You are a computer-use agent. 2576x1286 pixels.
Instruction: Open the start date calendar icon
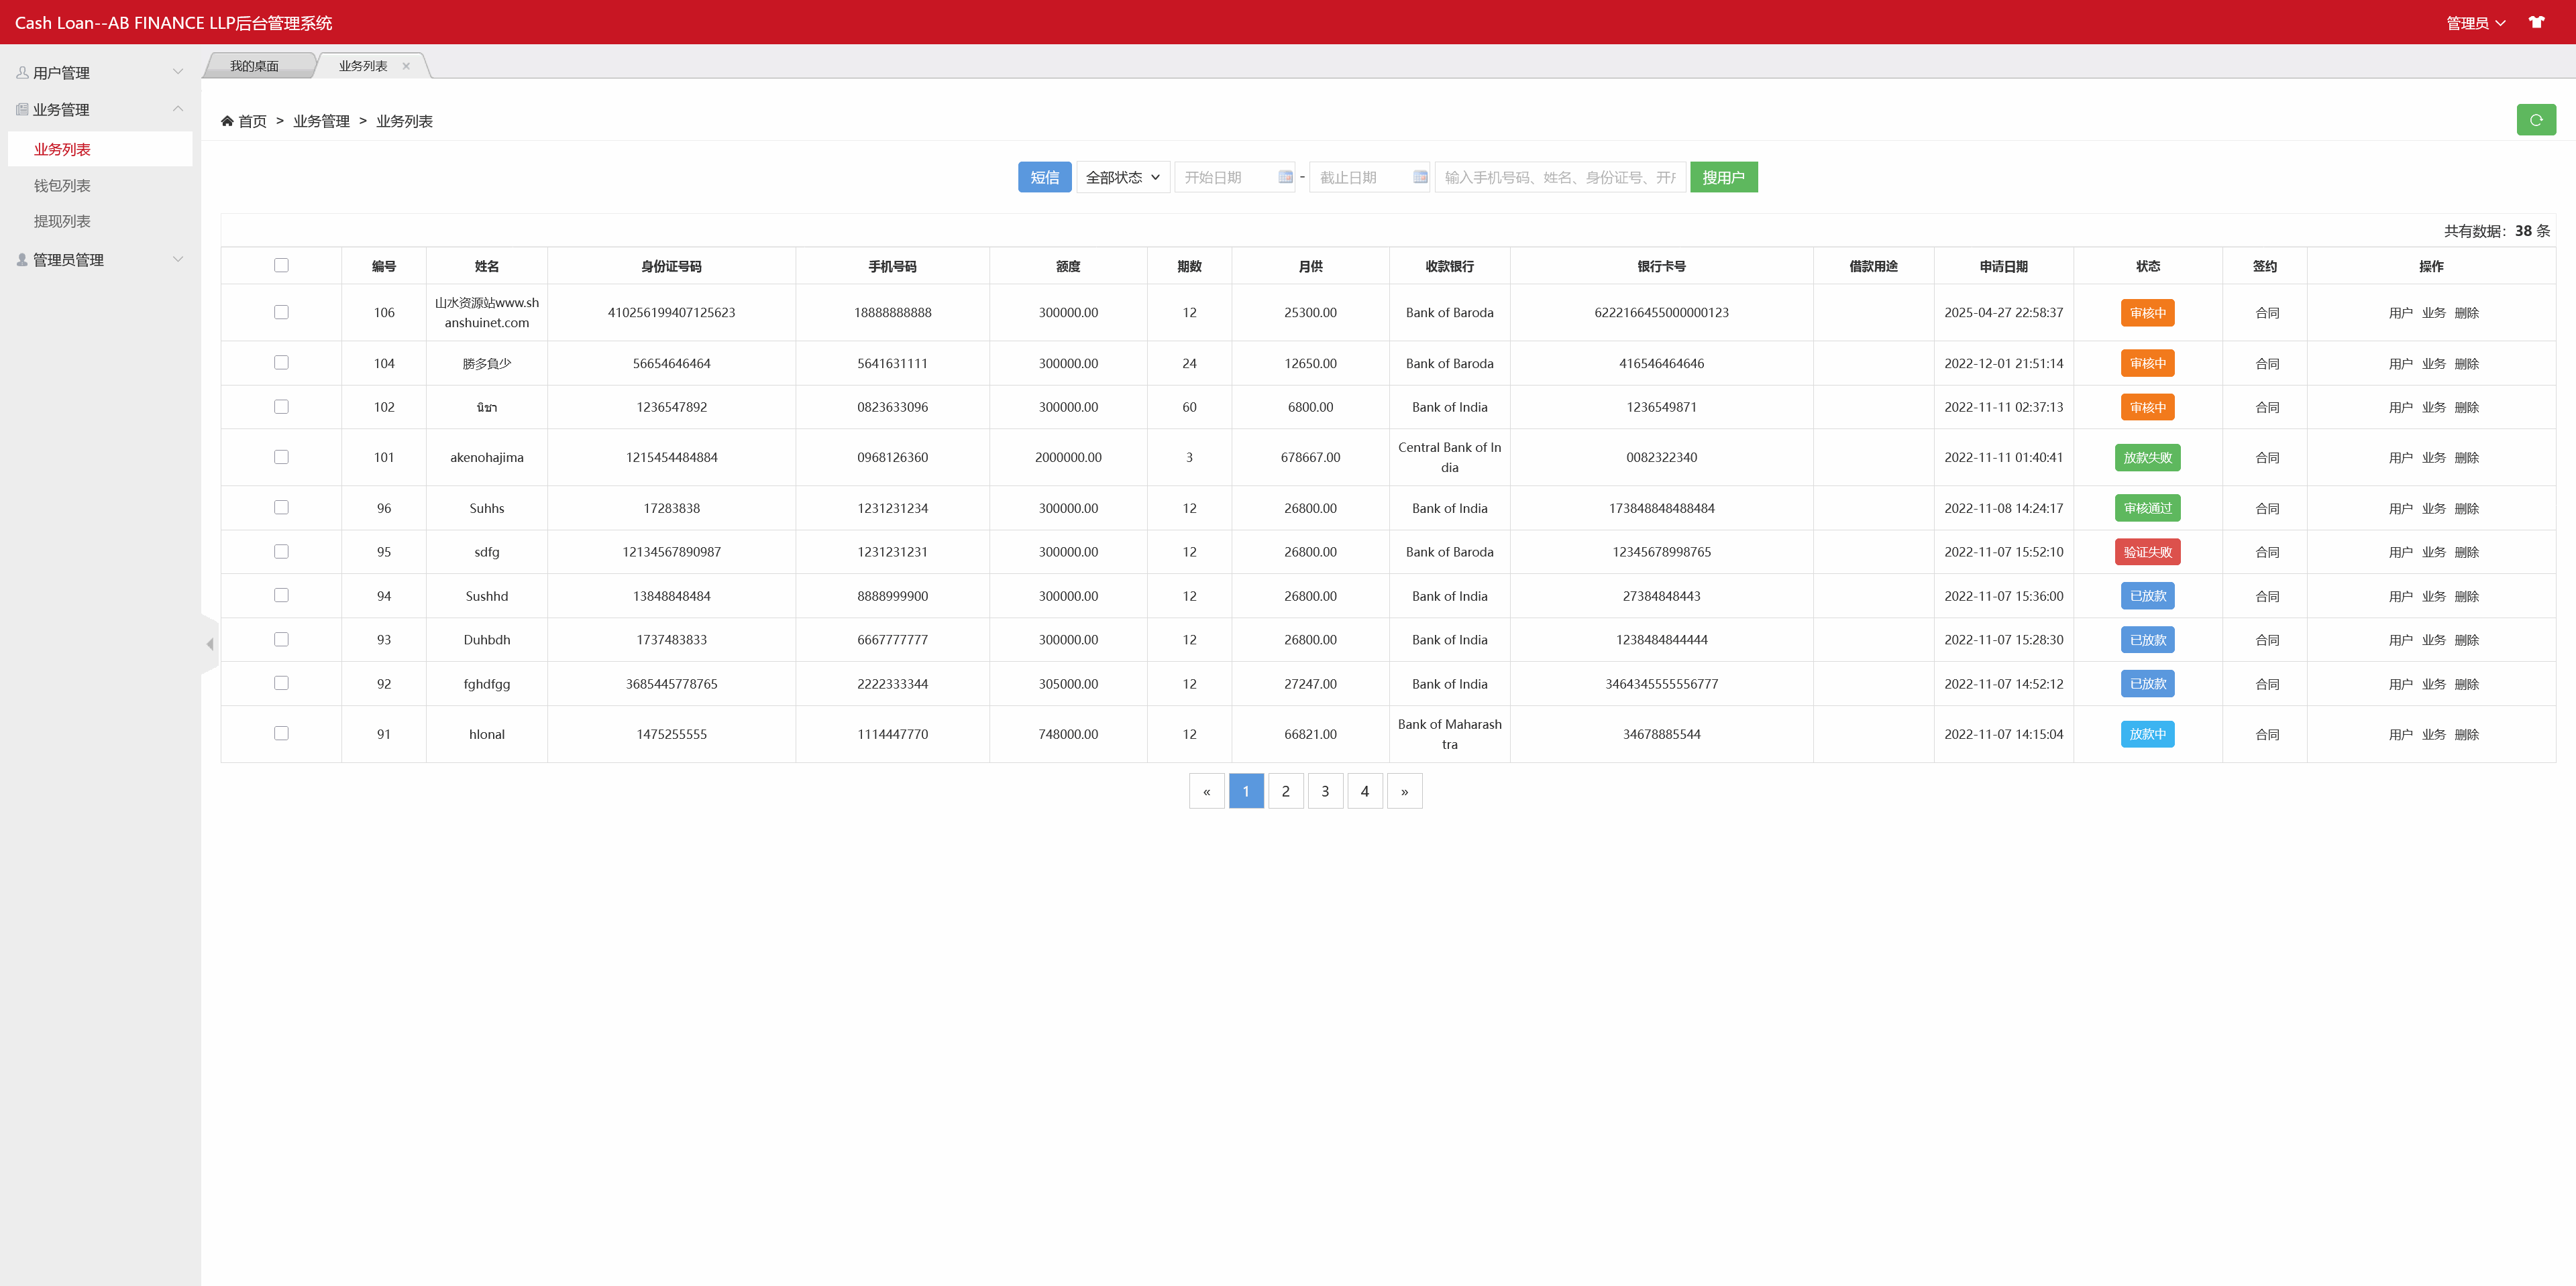click(x=1285, y=177)
